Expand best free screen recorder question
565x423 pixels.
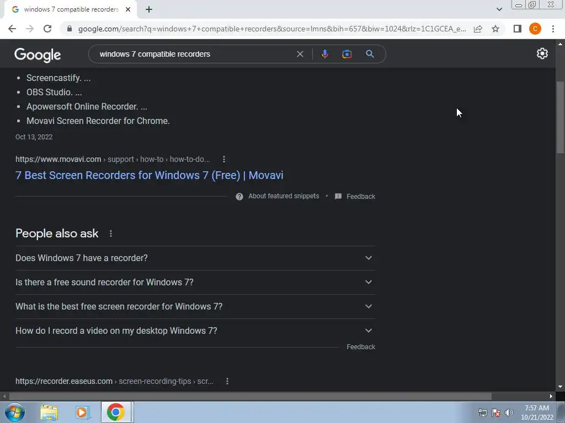(x=195, y=306)
